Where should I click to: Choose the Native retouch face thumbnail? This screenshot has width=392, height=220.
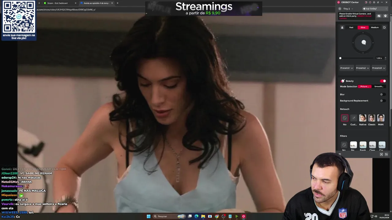[363, 118]
